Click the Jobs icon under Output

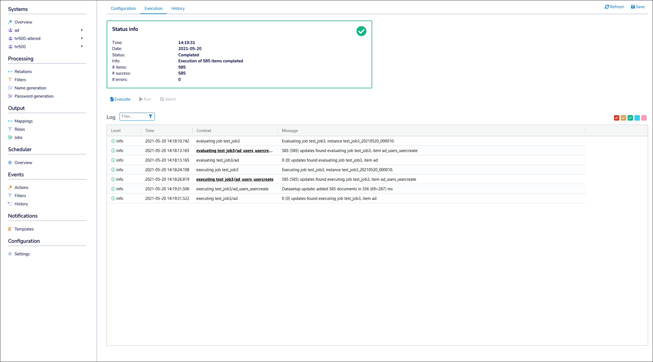[x=10, y=138]
